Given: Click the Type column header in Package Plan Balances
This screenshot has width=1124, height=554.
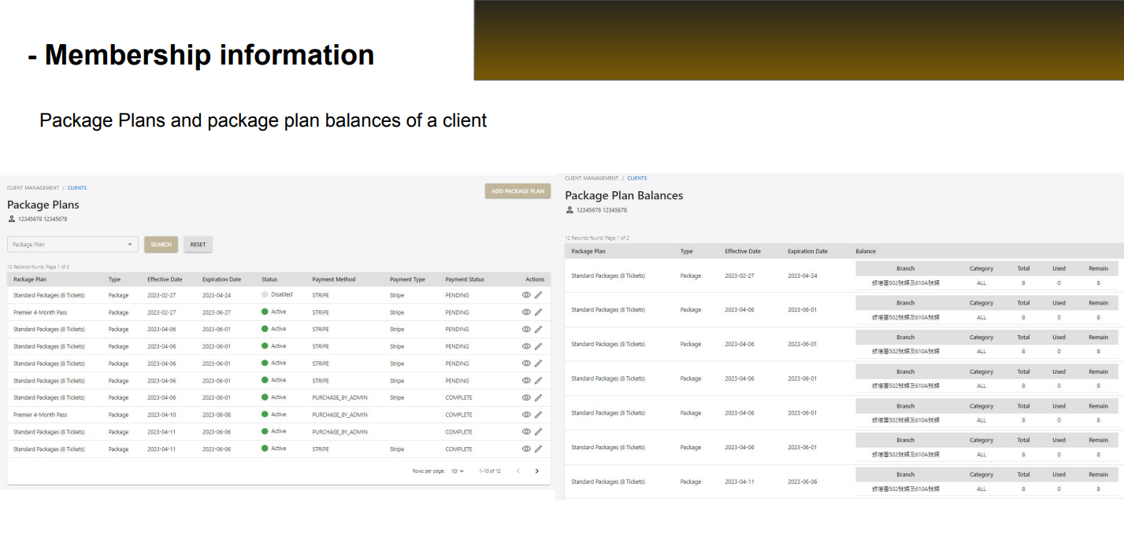Looking at the screenshot, I should pyautogui.click(x=686, y=251).
